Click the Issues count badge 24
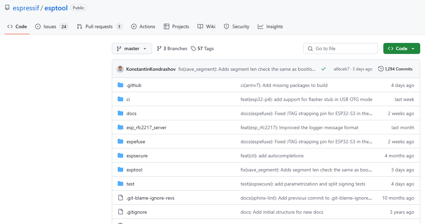Viewport: 425px width, 224px height. tap(64, 26)
